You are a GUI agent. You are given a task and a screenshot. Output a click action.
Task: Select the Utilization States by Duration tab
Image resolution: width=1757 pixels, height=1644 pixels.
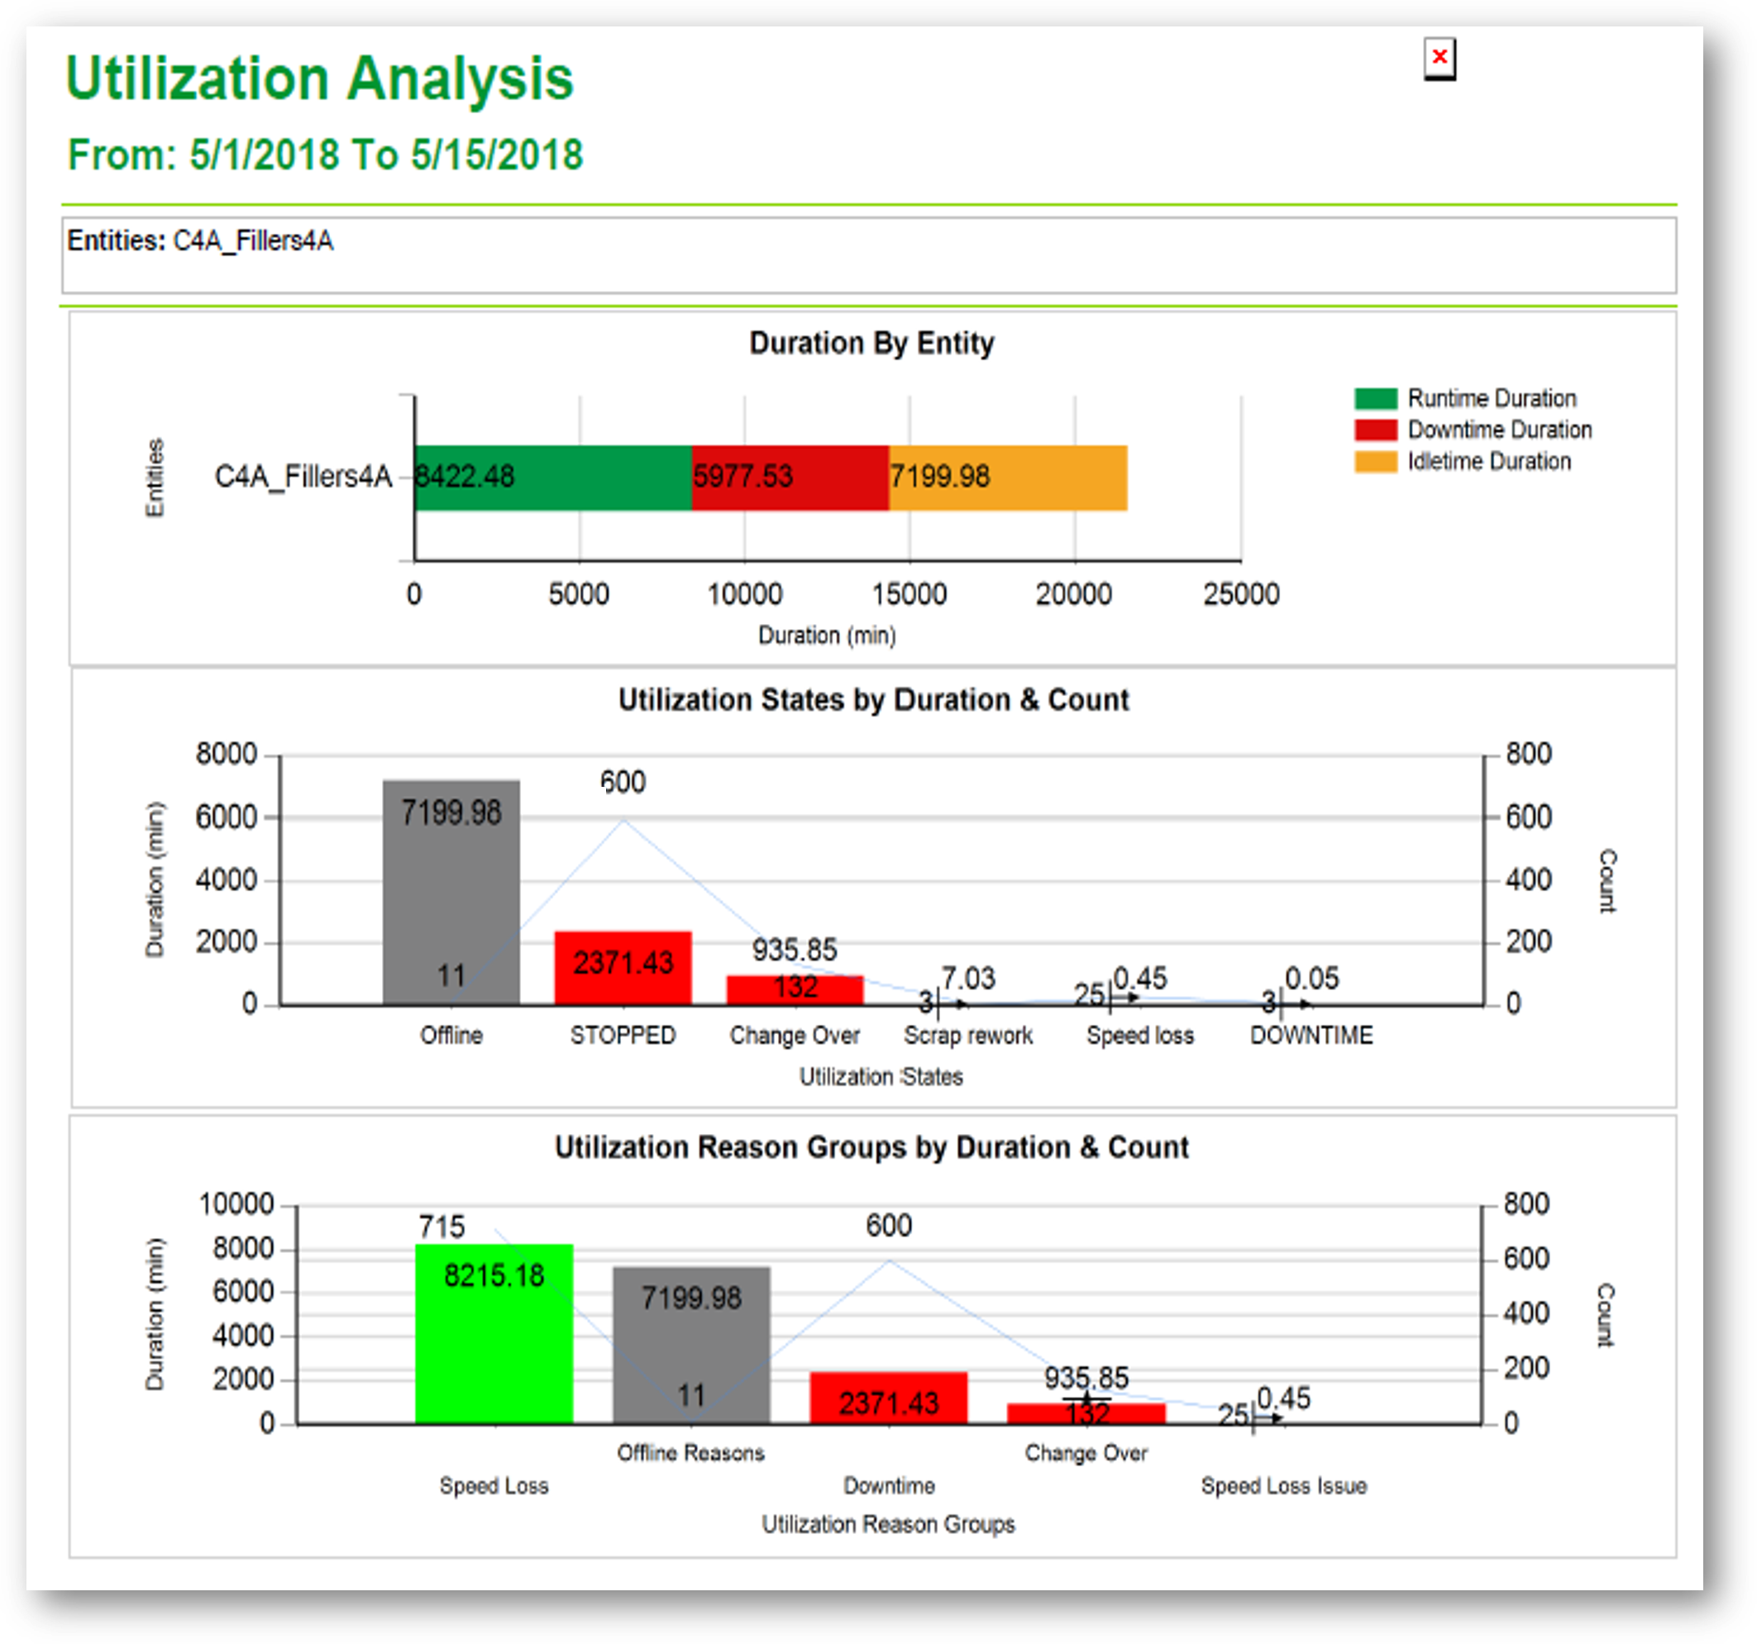click(x=873, y=699)
